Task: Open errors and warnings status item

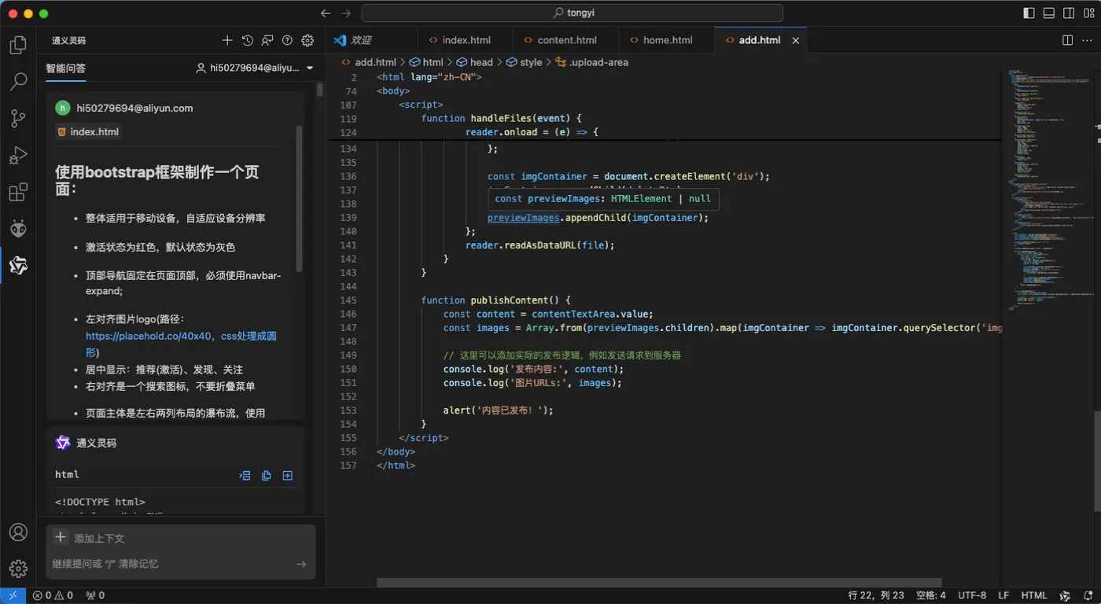Action: [53, 595]
